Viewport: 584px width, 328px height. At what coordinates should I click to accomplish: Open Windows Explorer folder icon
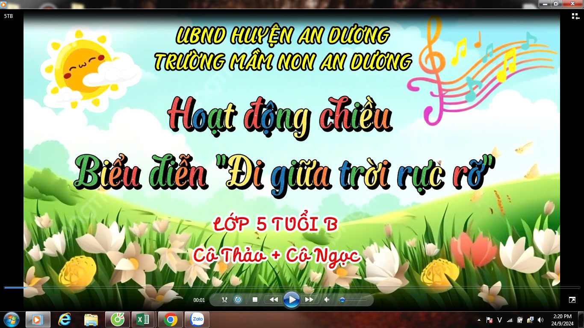[91, 319]
